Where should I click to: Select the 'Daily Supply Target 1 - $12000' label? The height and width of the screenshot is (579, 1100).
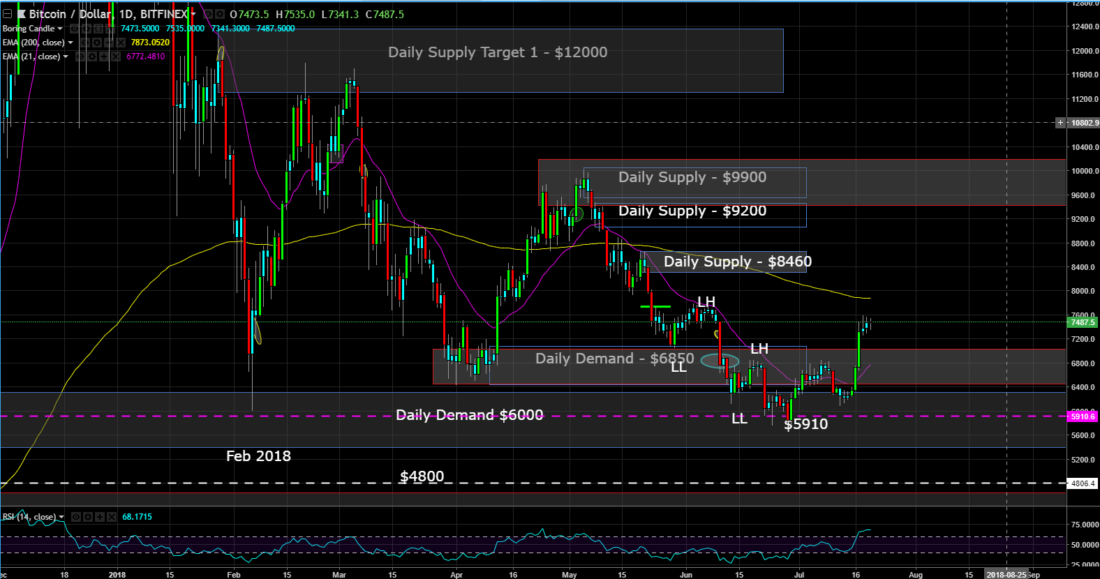[x=498, y=52]
